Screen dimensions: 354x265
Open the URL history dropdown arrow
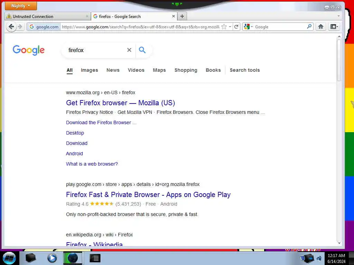pyautogui.click(x=230, y=27)
